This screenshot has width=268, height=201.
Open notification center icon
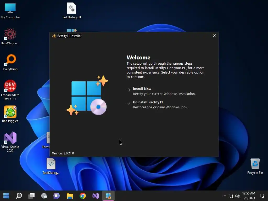point(262,196)
